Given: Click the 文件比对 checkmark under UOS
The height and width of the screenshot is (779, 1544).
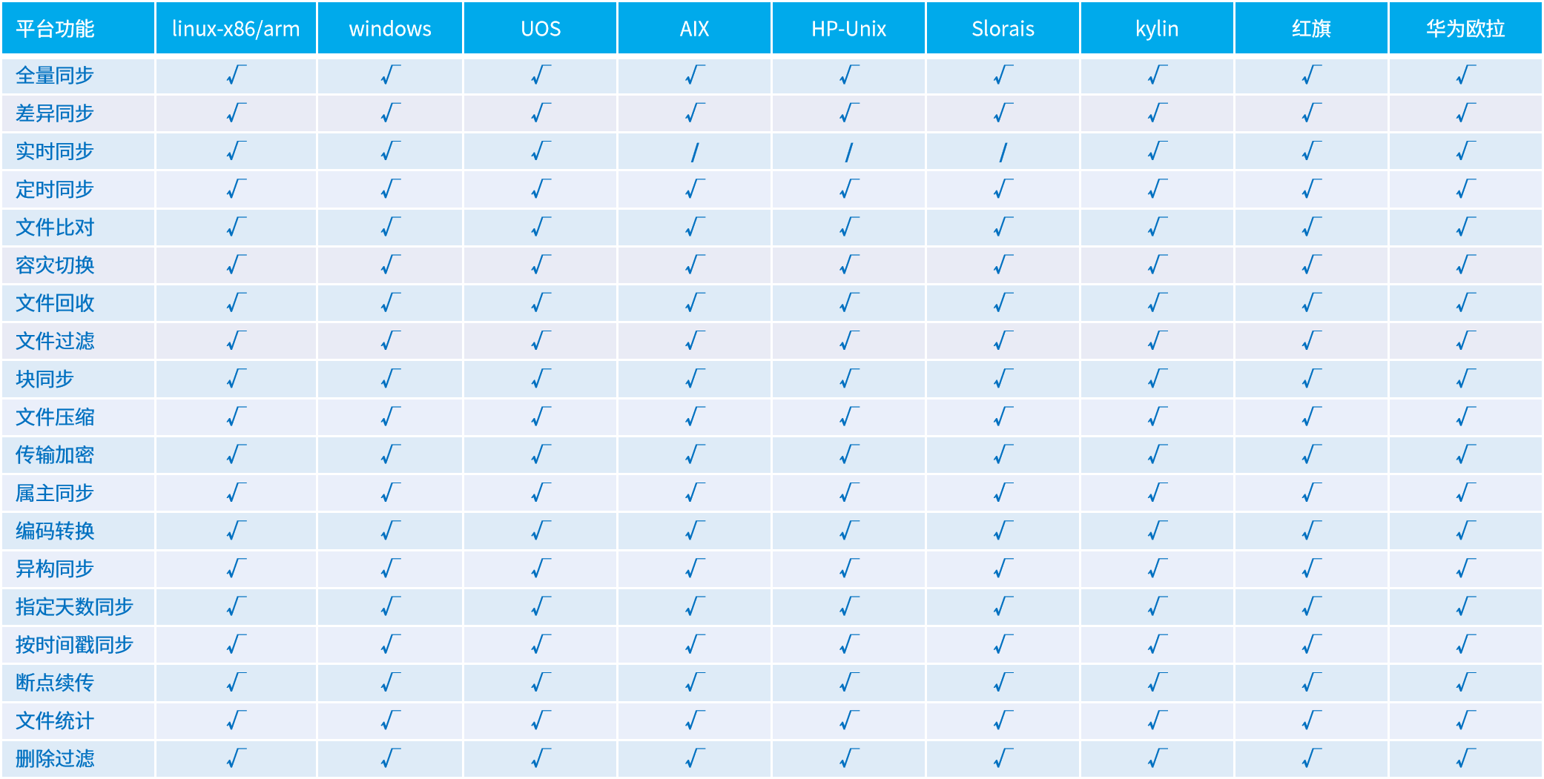Looking at the screenshot, I should (x=541, y=227).
